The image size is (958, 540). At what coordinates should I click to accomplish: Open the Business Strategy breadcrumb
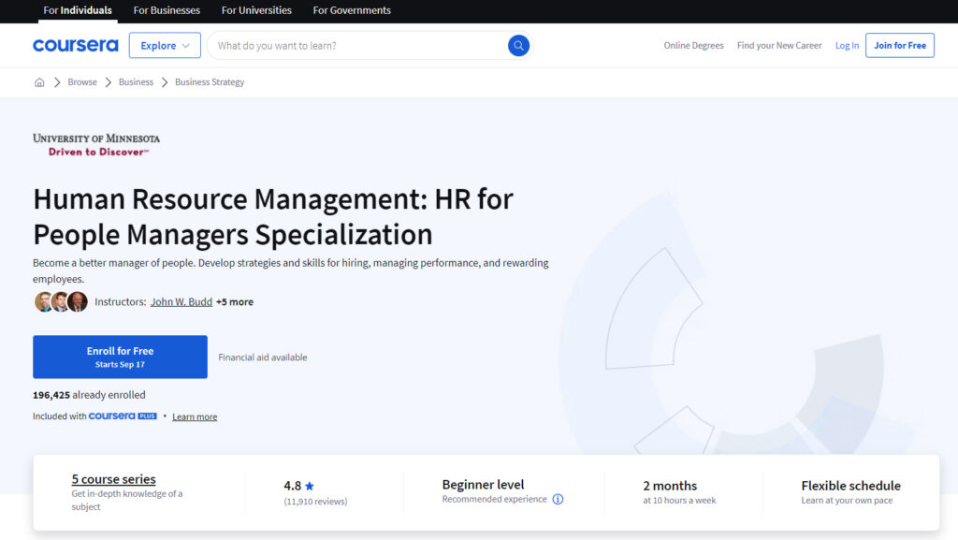(210, 81)
